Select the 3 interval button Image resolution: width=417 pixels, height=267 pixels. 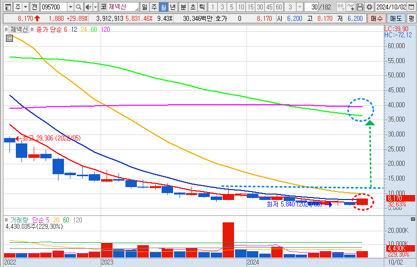tap(222, 7)
